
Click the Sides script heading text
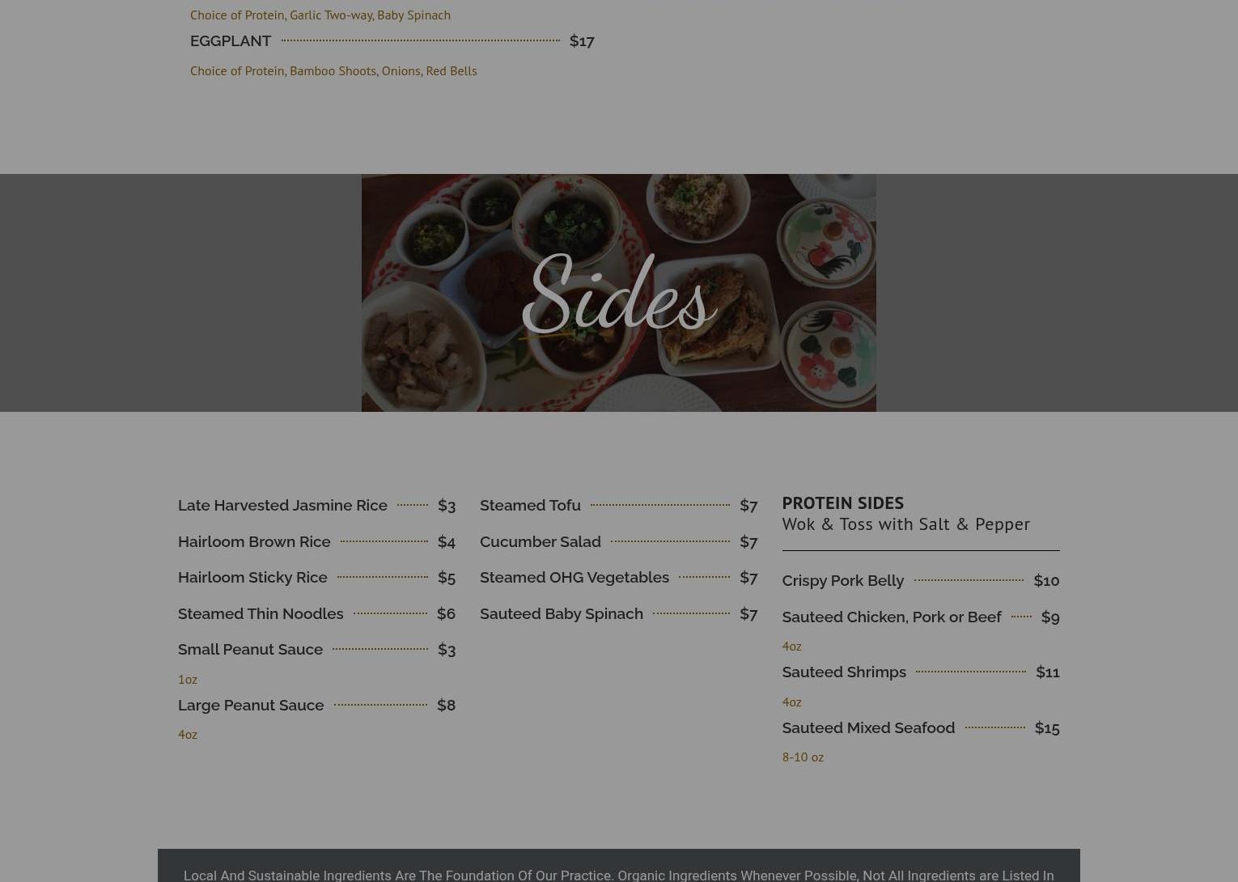coord(618,295)
